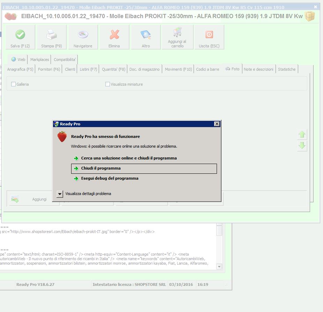Click the 16:19 time in status bar

203,284
